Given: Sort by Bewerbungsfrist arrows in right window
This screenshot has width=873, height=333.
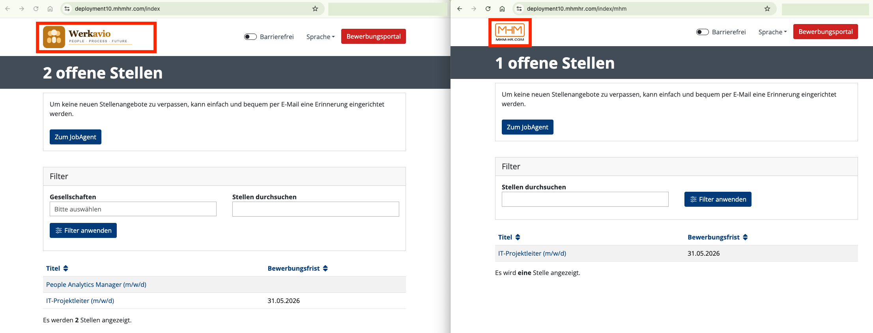Looking at the screenshot, I should [745, 237].
